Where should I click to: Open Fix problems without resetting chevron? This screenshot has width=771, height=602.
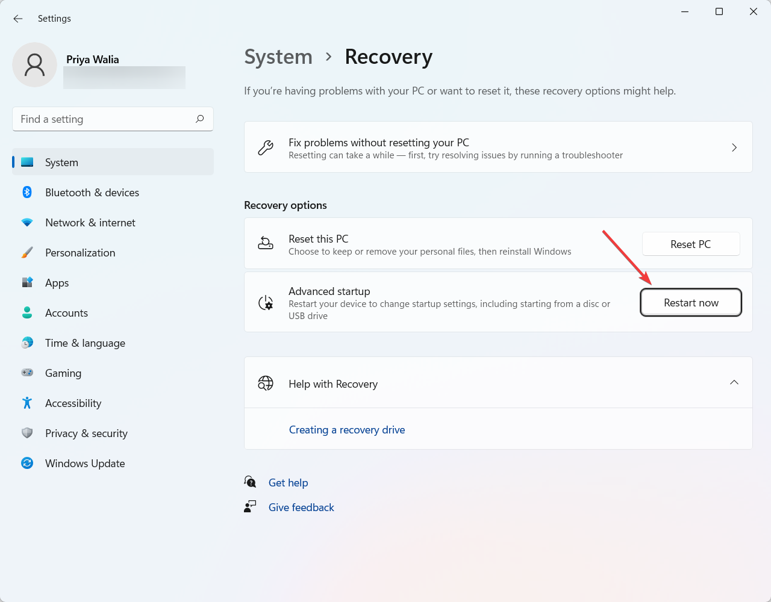click(x=734, y=147)
